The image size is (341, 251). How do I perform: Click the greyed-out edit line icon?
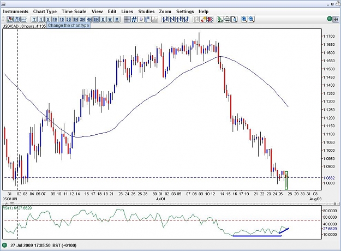196,20
